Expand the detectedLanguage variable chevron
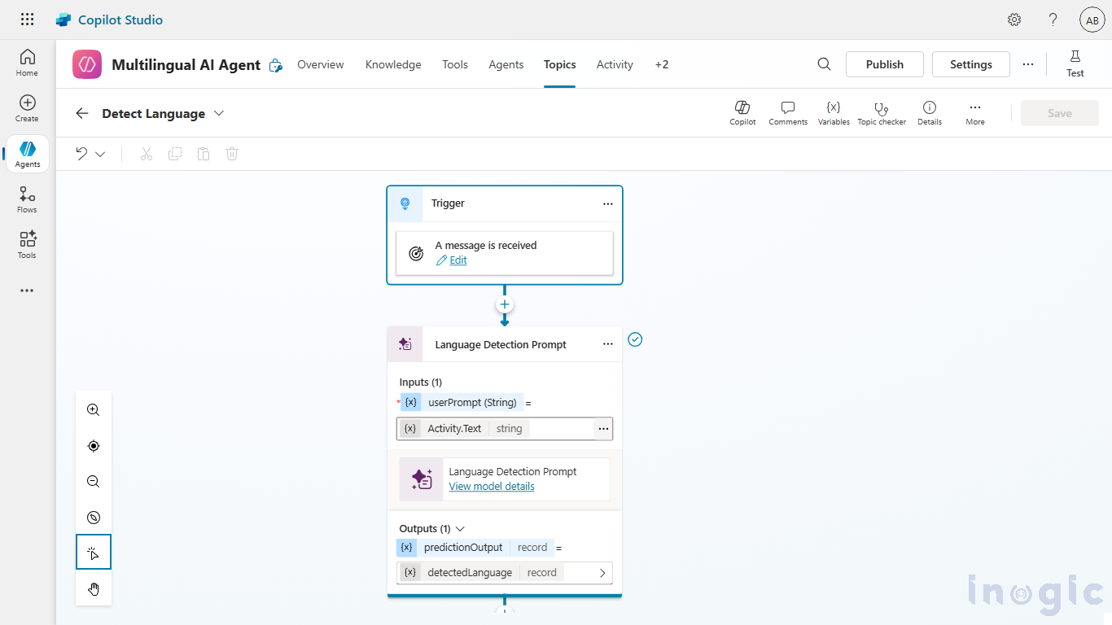The height and width of the screenshot is (625, 1112). tap(602, 573)
